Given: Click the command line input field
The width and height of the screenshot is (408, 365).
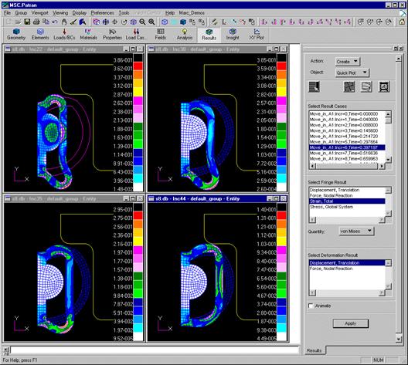Looking at the screenshot, I should click(x=154, y=350).
